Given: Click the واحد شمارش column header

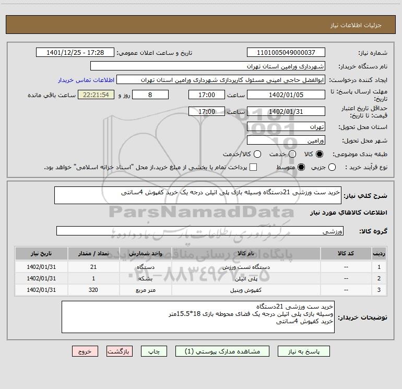Looking at the screenshot, I should click(x=145, y=254).
